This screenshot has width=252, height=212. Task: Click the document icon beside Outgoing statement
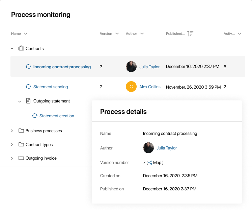(28, 101)
